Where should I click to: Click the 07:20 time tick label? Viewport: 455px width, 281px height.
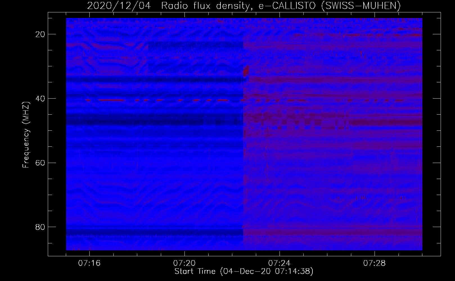click(184, 263)
